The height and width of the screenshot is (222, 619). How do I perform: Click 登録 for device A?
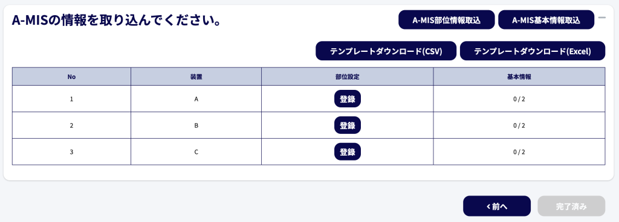pos(348,99)
